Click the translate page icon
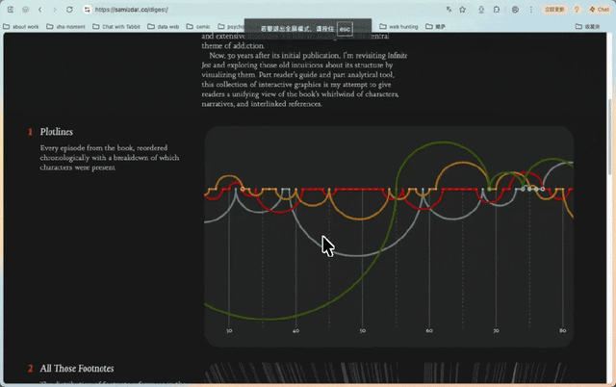Viewport: 616px width, 387px height. coord(449,10)
